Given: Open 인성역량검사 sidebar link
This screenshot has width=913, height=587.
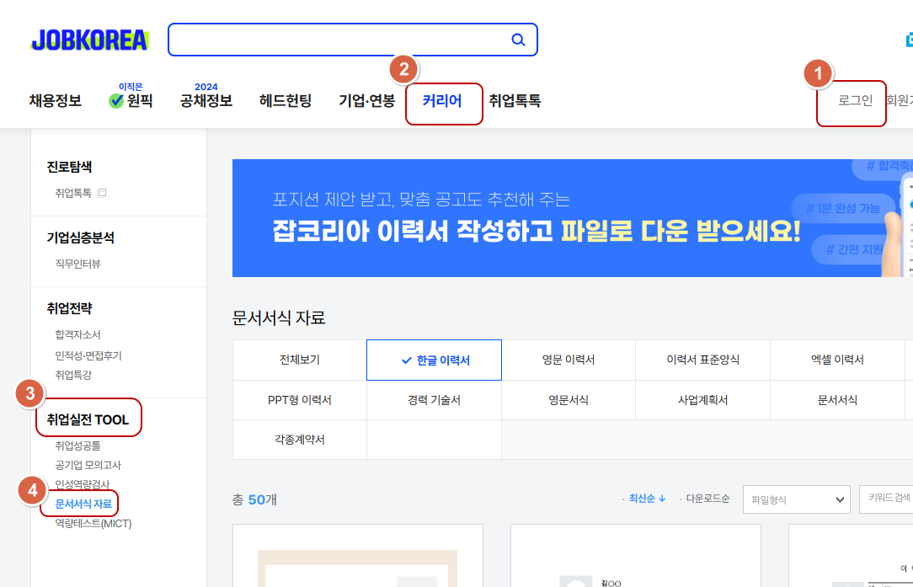Looking at the screenshot, I should [x=82, y=484].
